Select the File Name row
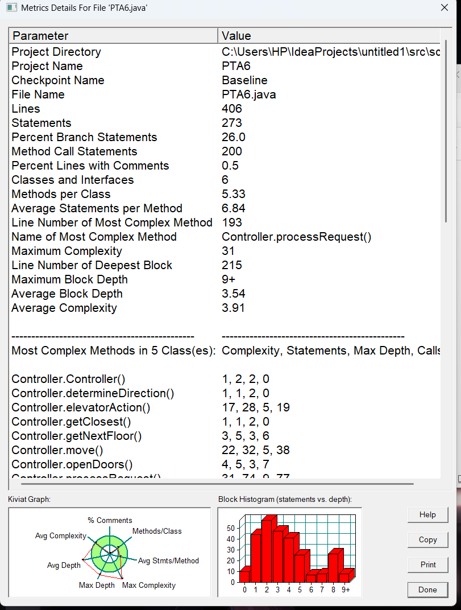461x610 pixels. pos(225,94)
